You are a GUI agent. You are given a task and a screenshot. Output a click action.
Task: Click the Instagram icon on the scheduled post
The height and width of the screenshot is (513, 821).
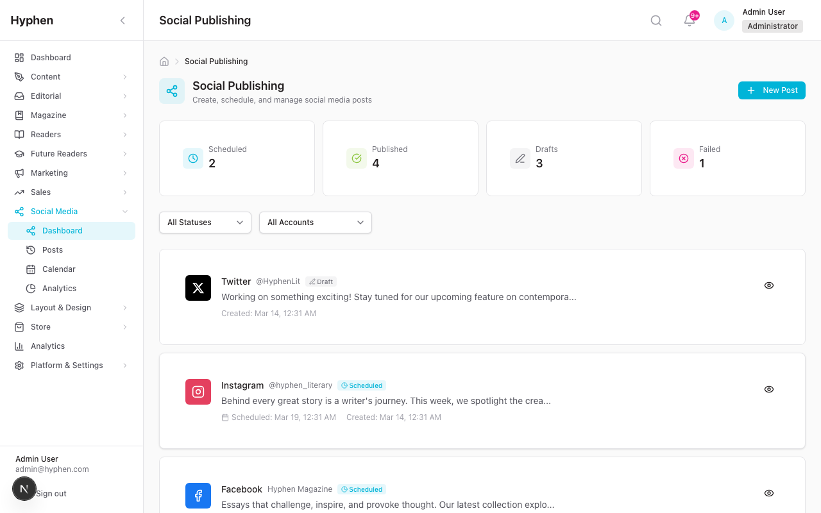pos(198,392)
